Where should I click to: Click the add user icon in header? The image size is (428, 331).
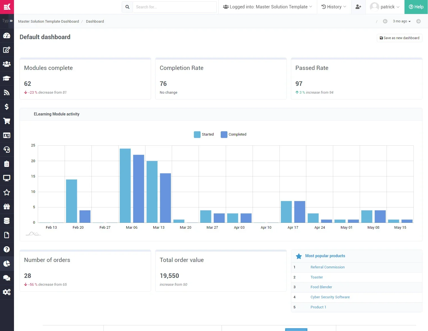[358, 7]
